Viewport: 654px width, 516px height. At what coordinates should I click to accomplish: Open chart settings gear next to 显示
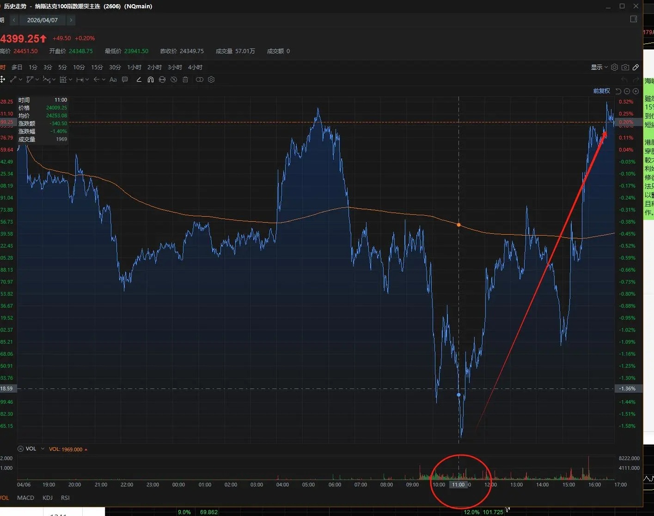click(614, 67)
